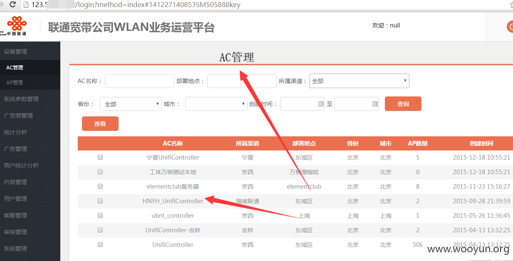Screen dimensions: 513x261
Task: Click the start 创建时间 date field
Action: (302, 104)
